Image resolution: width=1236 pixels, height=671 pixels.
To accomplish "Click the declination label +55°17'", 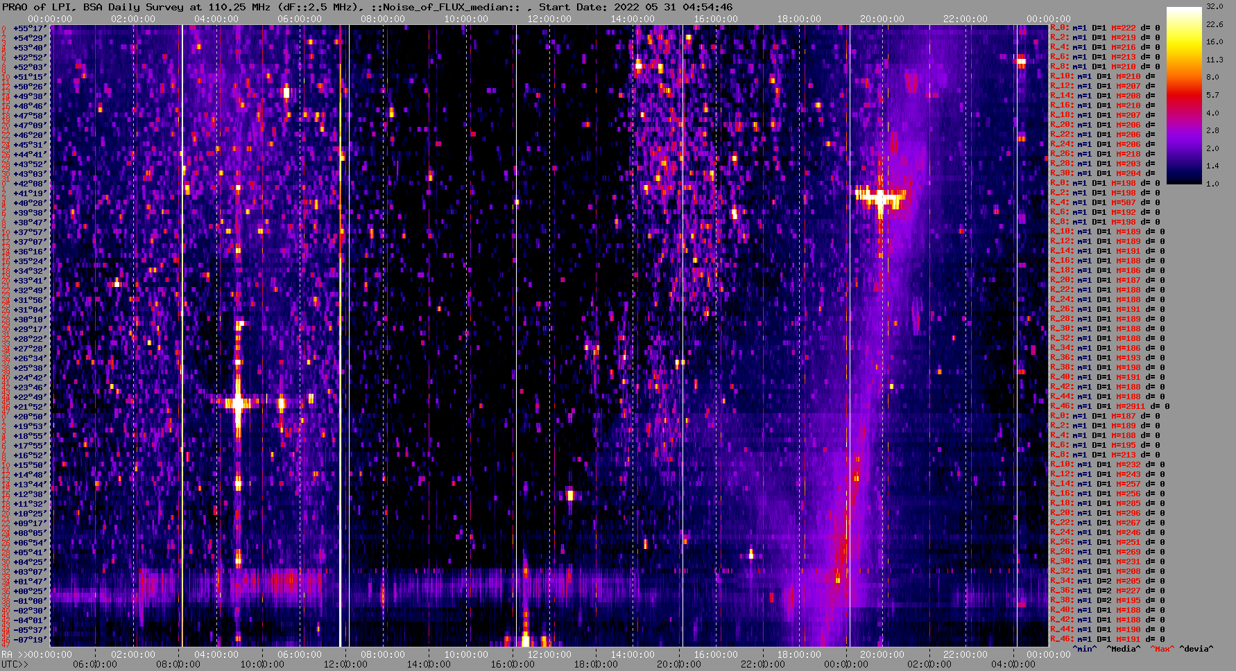I will [x=30, y=28].
